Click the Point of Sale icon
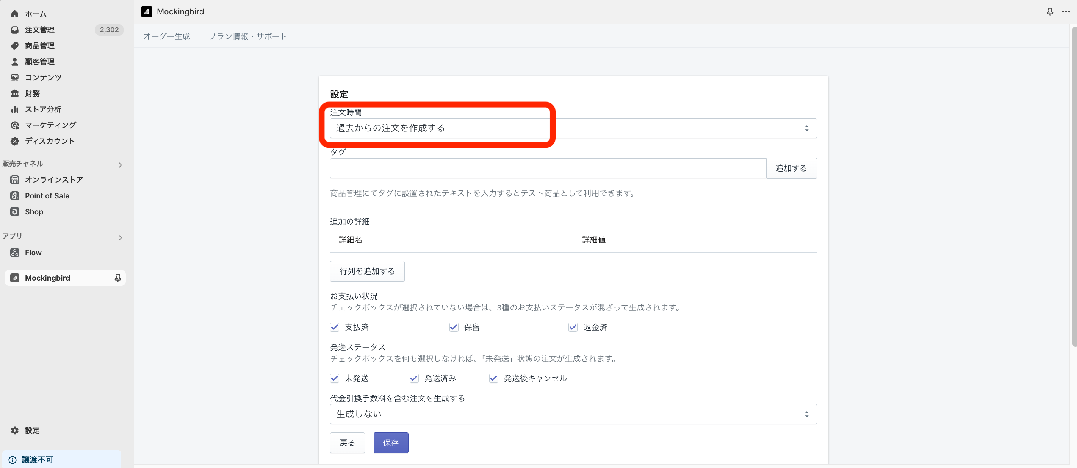Screen dimensions: 1077x468 click(15, 195)
